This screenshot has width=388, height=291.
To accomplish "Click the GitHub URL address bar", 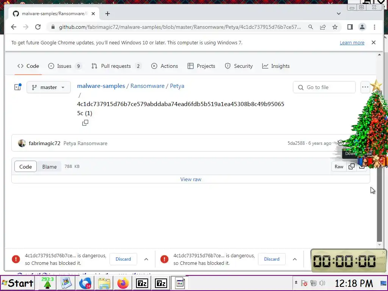I will [x=180, y=27].
